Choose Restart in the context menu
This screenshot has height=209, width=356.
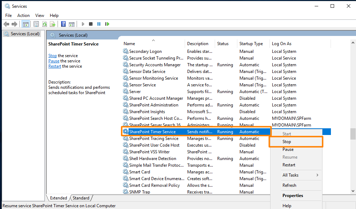(296, 165)
